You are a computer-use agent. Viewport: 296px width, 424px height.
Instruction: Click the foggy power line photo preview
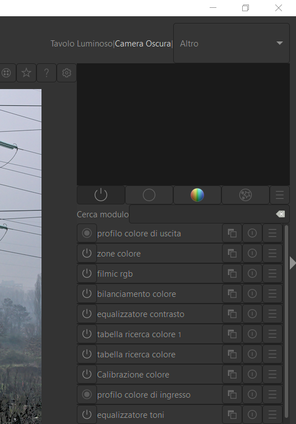tap(21, 257)
